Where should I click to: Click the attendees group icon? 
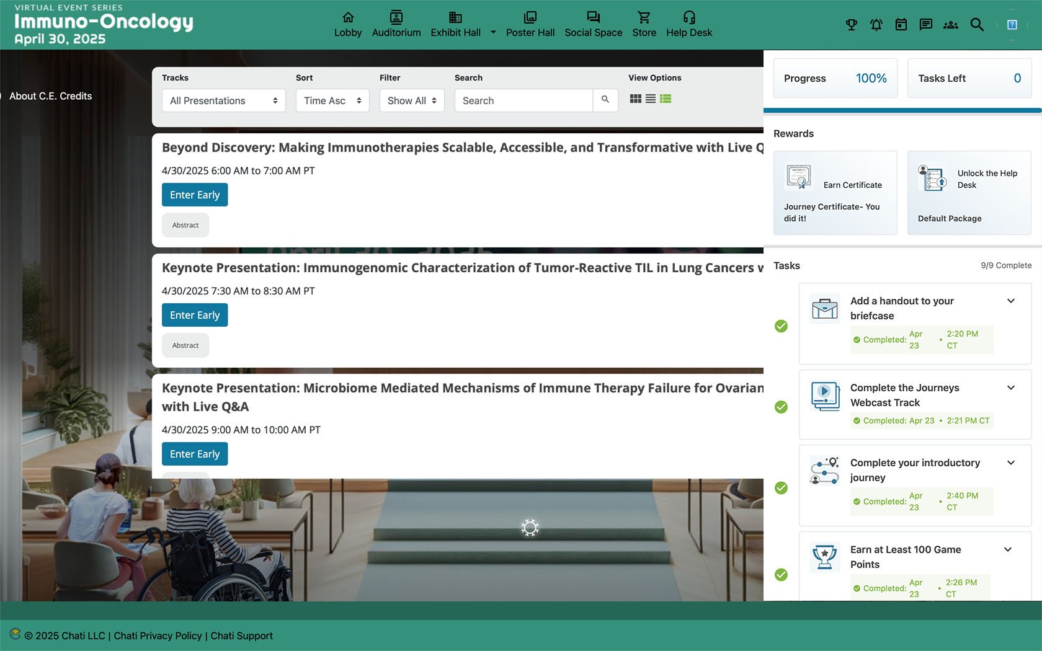(950, 25)
